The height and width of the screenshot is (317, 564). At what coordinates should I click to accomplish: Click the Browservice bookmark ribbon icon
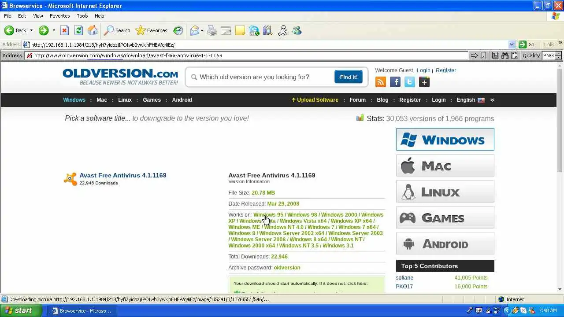pyautogui.click(x=484, y=55)
